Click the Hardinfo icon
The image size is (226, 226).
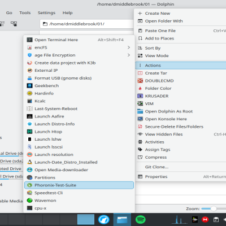(29, 93)
